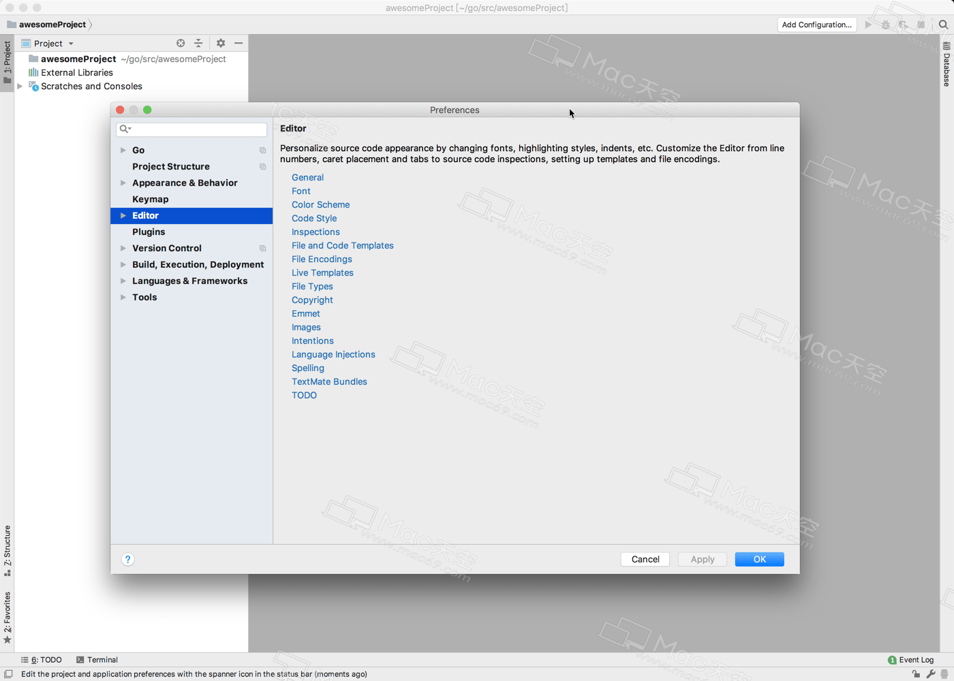Viewport: 954px width, 681px height.
Task: Click per-project icon beside Version Control
Action: tap(262, 249)
